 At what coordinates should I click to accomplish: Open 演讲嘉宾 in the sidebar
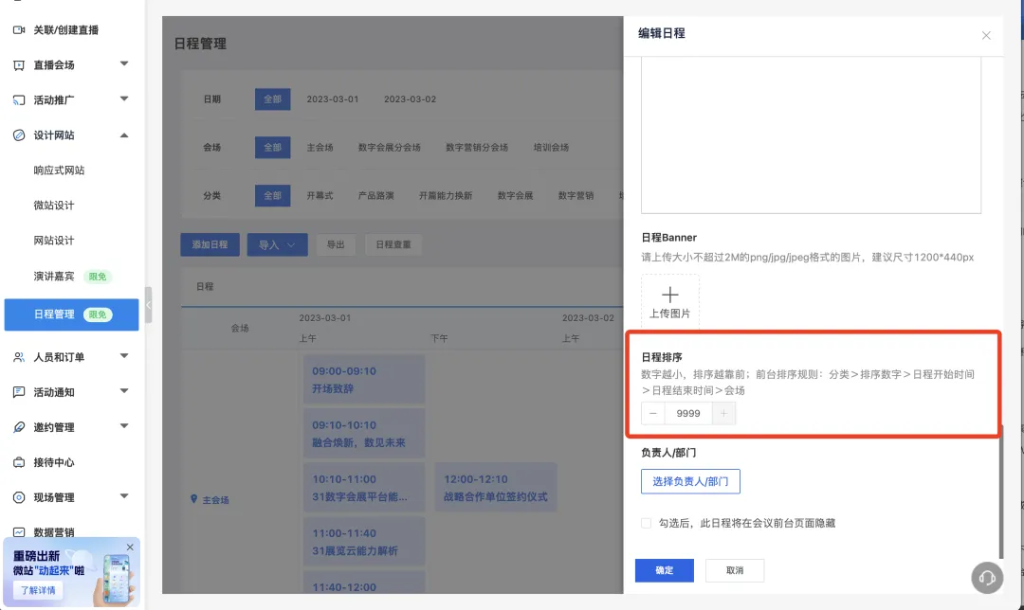click(x=54, y=277)
